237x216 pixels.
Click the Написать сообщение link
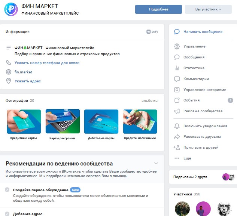203,31
